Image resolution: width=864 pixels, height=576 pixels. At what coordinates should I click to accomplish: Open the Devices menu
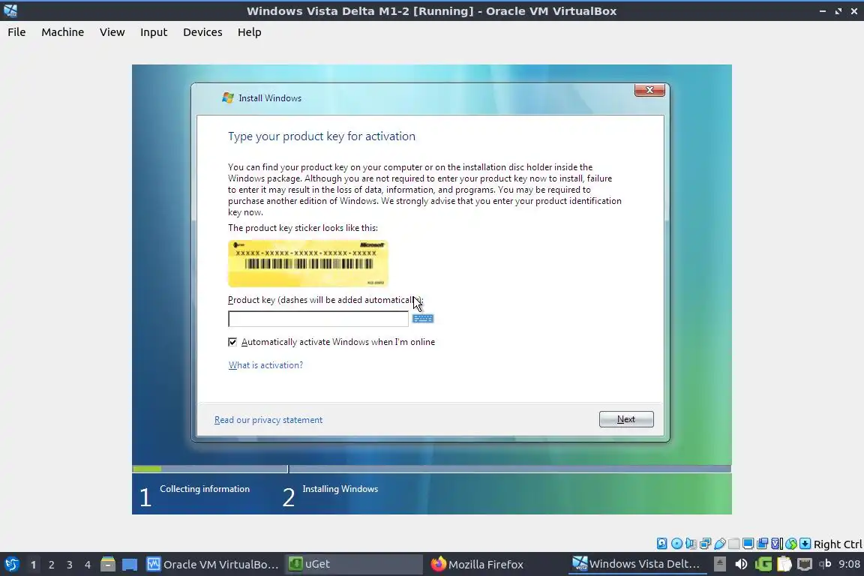click(x=202, y=32)
